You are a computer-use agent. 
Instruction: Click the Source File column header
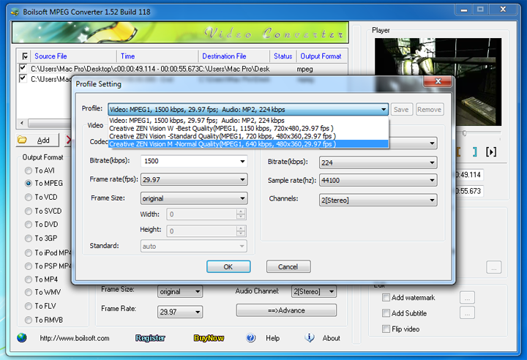[51, 56]
